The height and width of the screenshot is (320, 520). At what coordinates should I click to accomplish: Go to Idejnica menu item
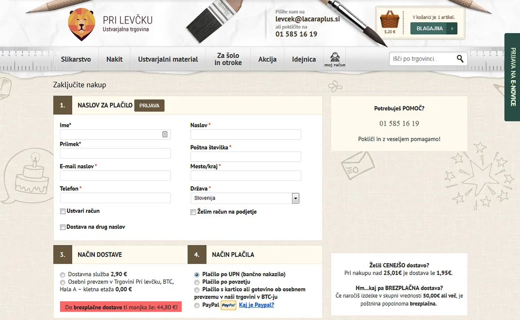point(304,60)
